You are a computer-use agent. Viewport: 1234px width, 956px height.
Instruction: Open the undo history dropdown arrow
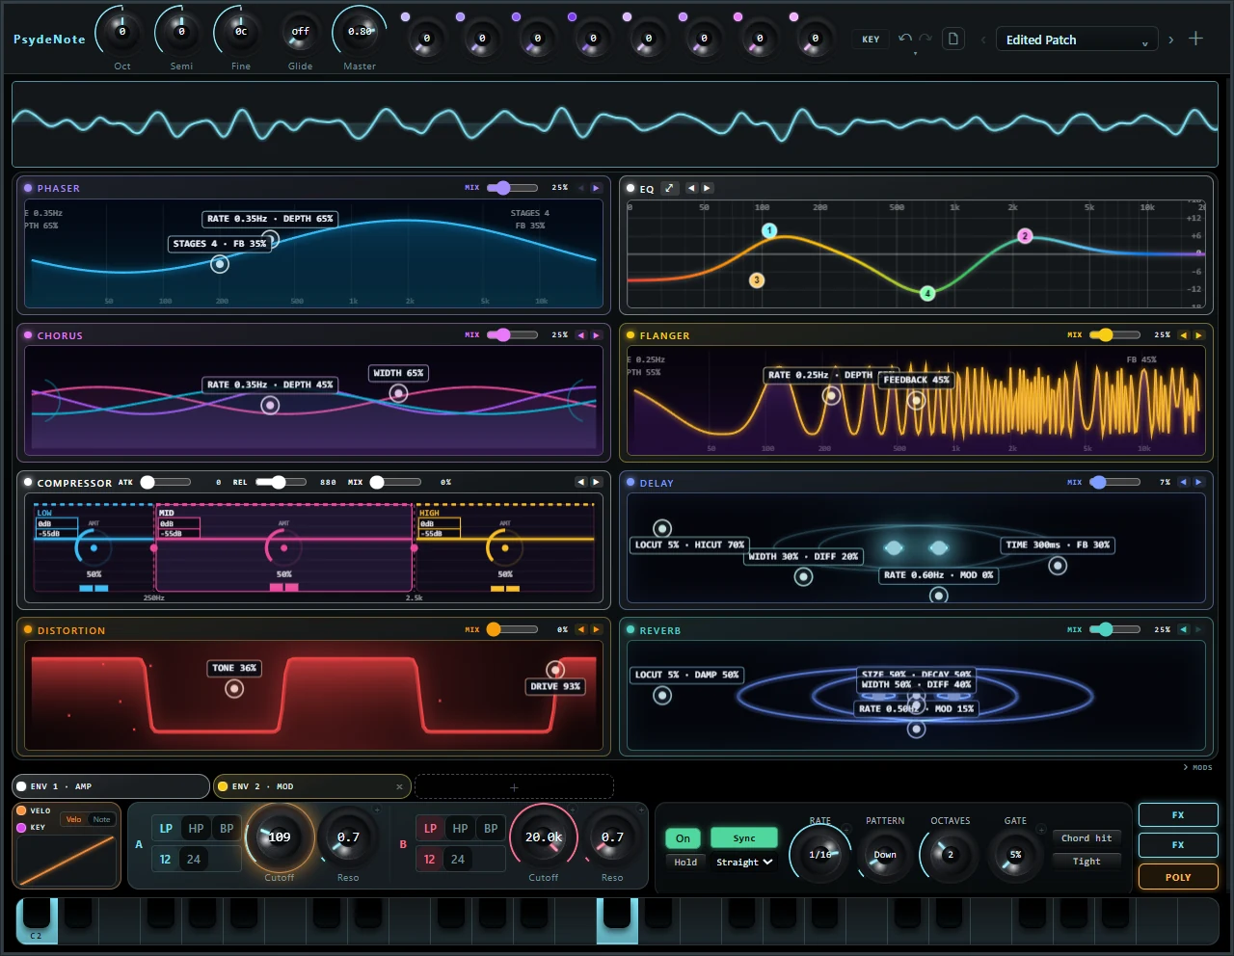point(915,53)
